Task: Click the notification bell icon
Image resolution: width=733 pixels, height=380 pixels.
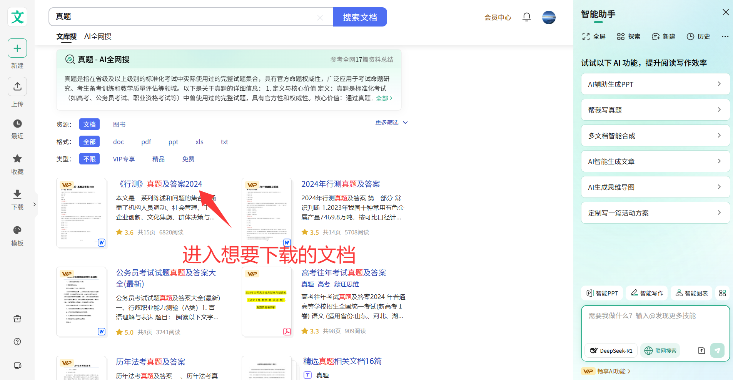Action: (527, 17)
